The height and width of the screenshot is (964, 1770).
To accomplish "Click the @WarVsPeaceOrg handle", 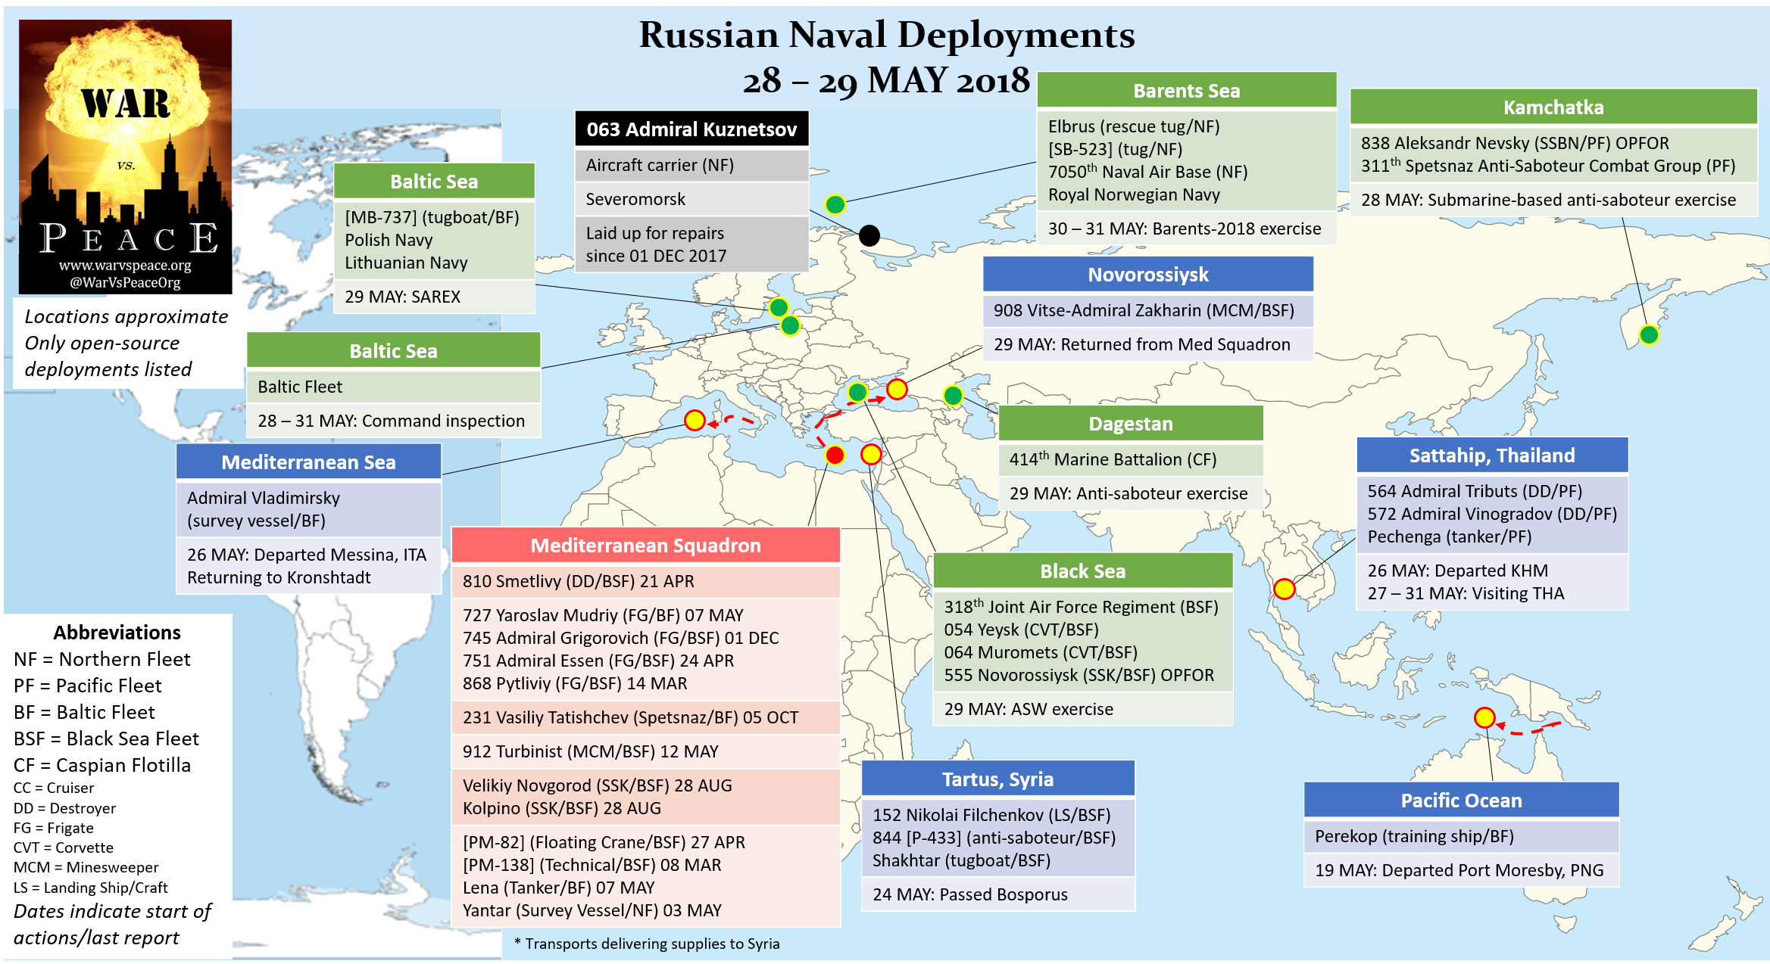I will point(125,283).
